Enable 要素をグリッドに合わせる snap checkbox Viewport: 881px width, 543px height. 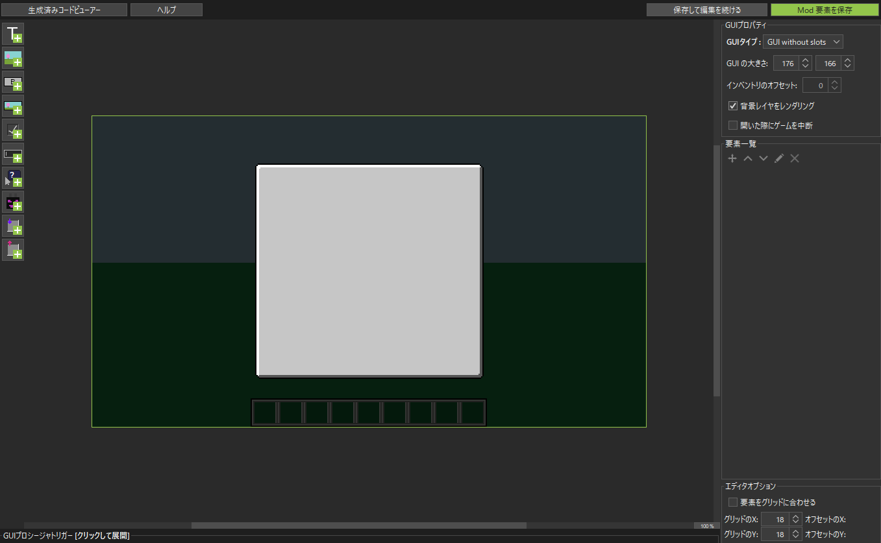(x=733, y=502)
